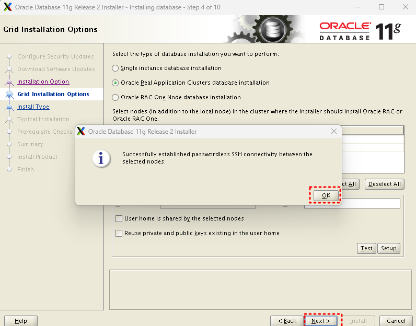
Task: Click the 'Successfully established passwordless SSH' message
Action: pyautogui.click(x=217, y=158)
